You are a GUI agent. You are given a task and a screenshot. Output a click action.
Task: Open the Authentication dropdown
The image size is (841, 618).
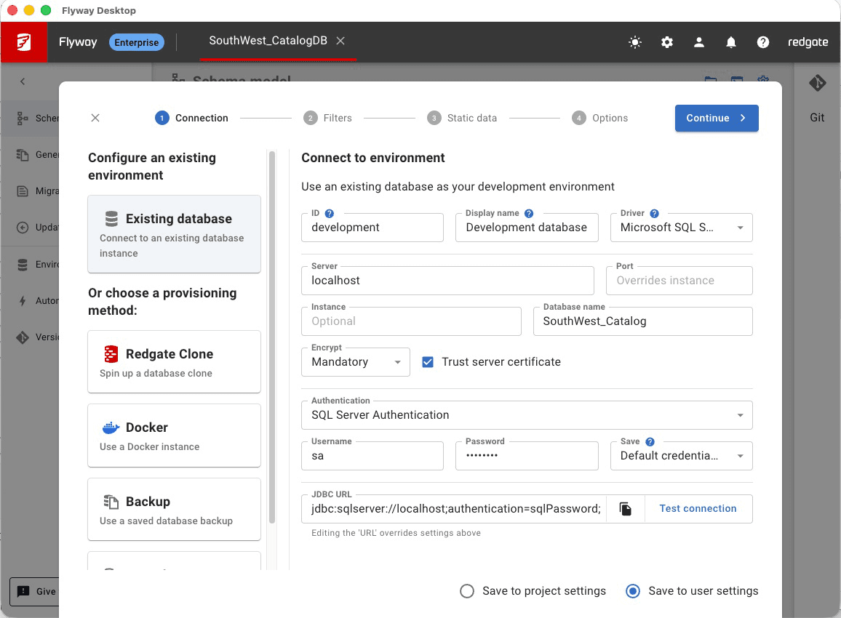(527, 415)
